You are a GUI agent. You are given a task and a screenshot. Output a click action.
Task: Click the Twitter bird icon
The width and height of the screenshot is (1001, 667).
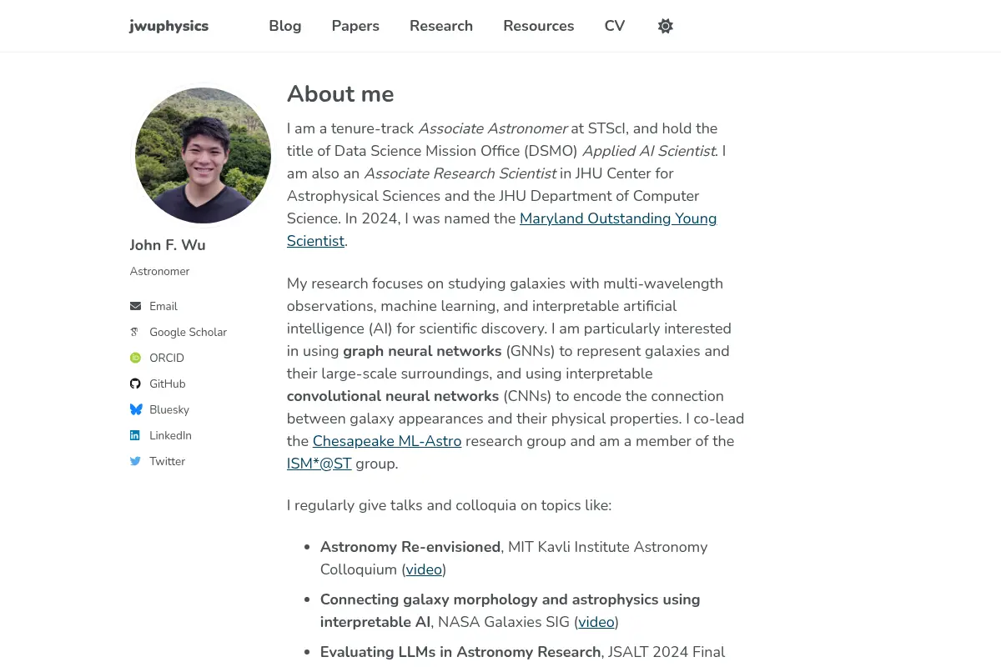(135, 461)
